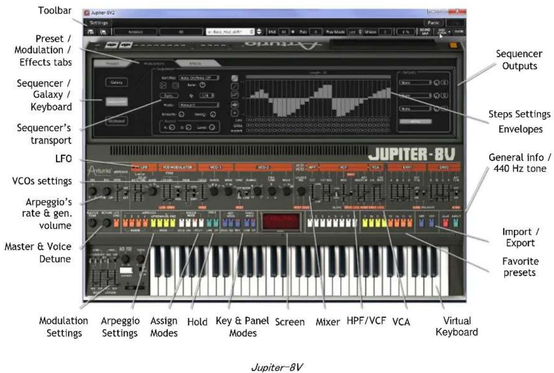This screenshot has height=373, width=554.
Task: Click the preset name up/down arrows
Action: pyautogui.click(x=259, y=32)
